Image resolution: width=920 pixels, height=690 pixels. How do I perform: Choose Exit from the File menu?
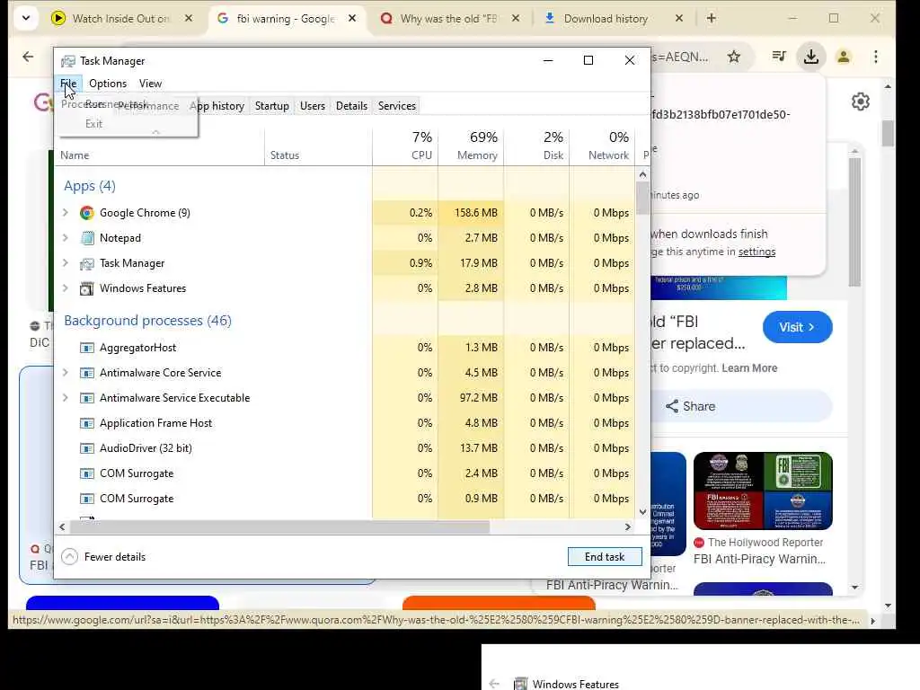(x=93, y=124)
